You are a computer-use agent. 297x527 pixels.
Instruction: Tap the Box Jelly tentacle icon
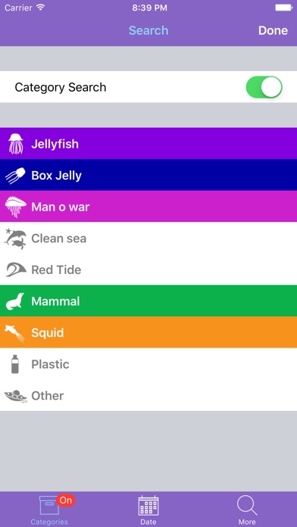[x=15, y=176]
